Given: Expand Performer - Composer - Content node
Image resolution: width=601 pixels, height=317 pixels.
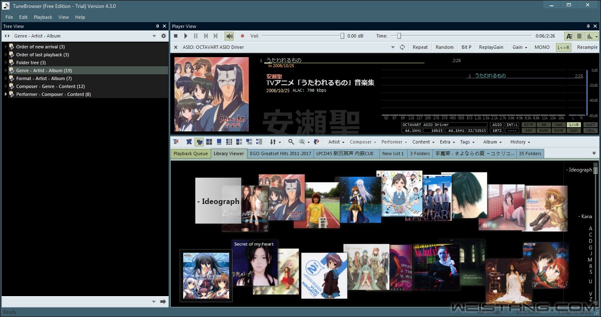Looking at the screenshot, I should pyautogui.click(x=6, y=94).
